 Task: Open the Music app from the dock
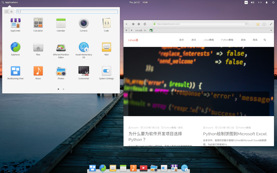click(133, 168)
